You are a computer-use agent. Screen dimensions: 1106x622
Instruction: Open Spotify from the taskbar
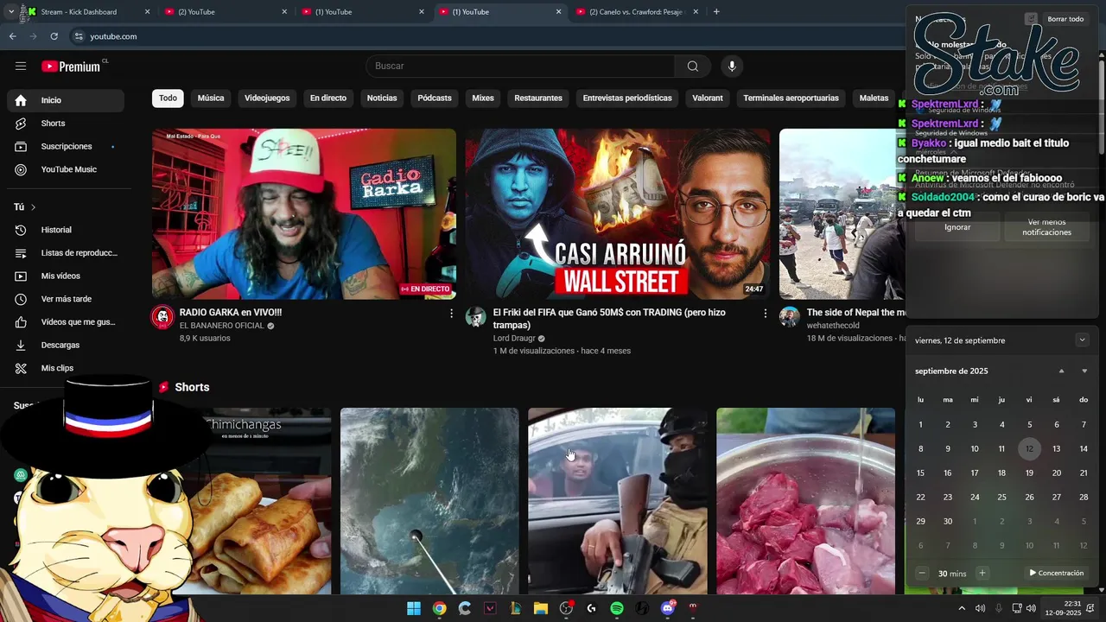point(617,608)
